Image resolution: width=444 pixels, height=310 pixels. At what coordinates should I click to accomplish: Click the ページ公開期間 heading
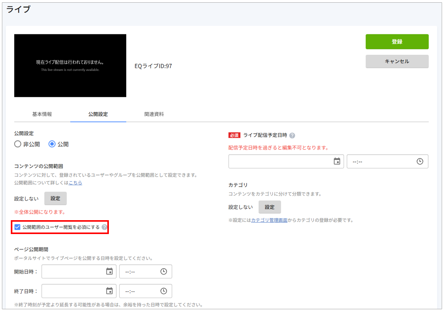(x=31, y=249)
